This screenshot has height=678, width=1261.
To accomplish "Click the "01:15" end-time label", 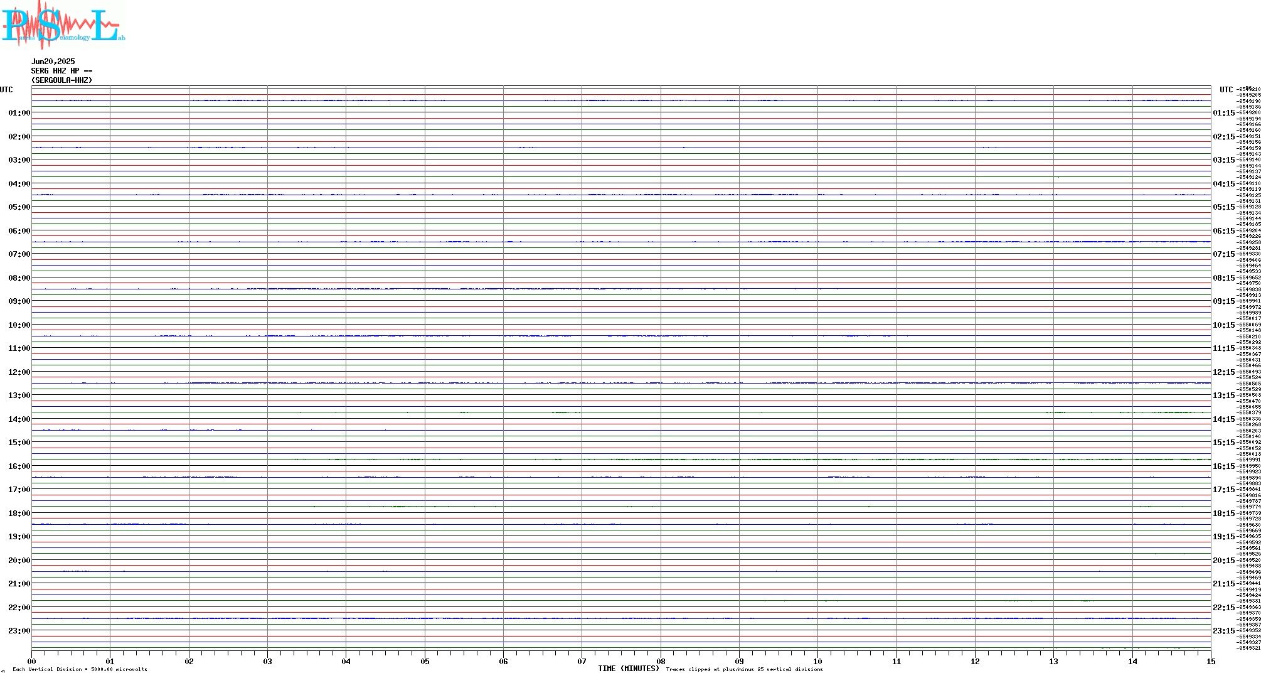I will click(1224, 113).
